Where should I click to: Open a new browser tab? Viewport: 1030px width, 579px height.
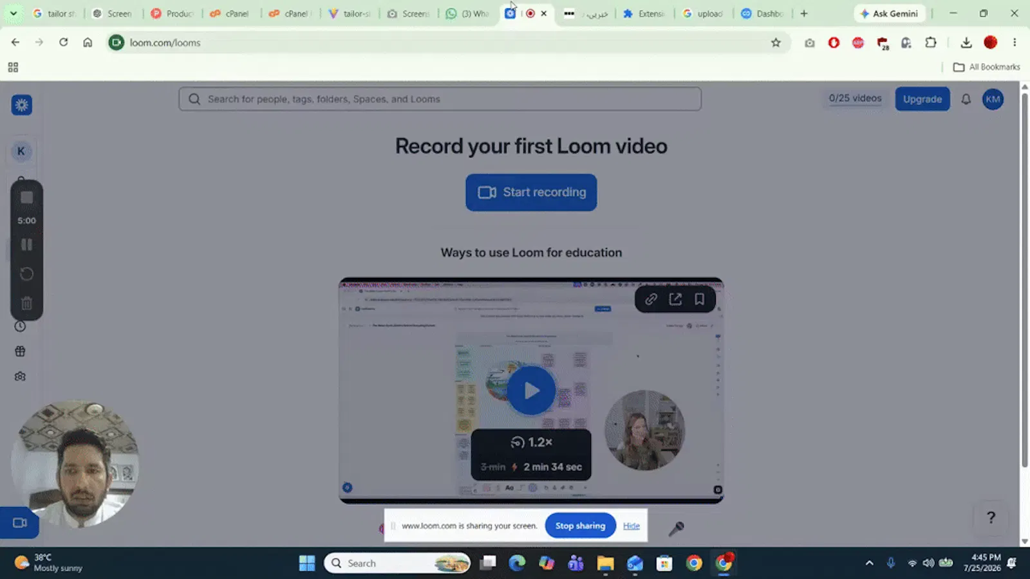coord(804,14)
